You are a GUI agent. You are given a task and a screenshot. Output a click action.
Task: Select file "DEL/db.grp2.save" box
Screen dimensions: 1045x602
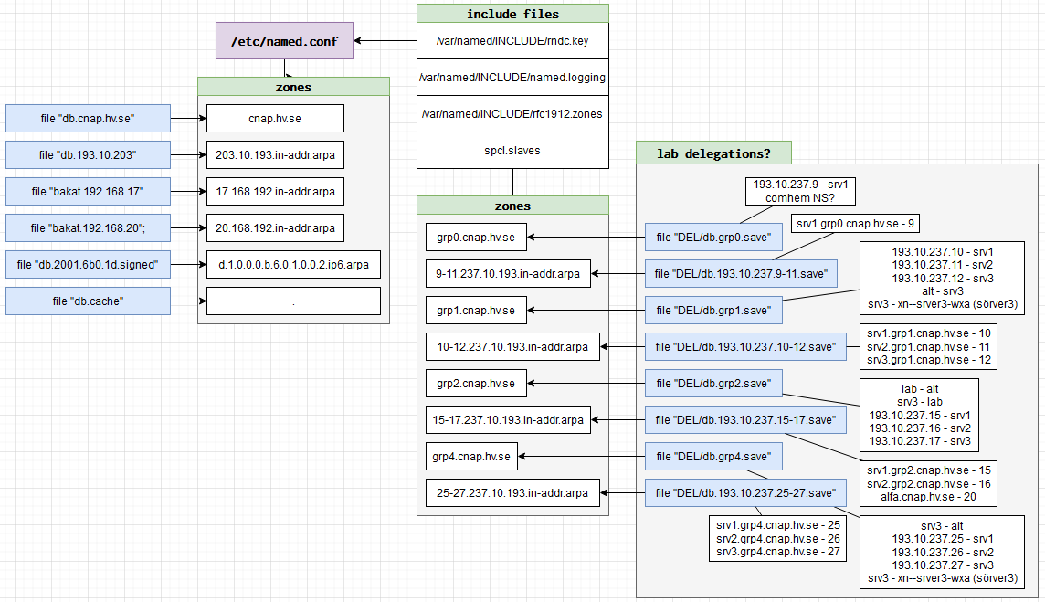click(x=713, y=384)
